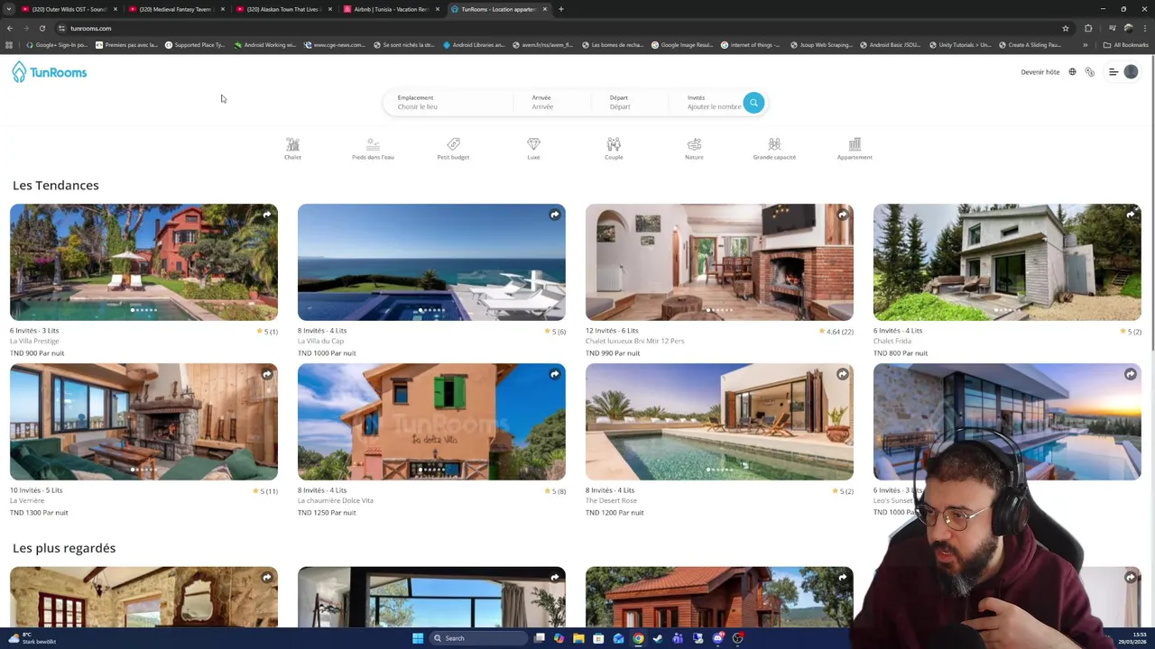Switch to the Medieval Fantasy Tavern tab
Screen dimensions: 1155x649
click(177, 9)
